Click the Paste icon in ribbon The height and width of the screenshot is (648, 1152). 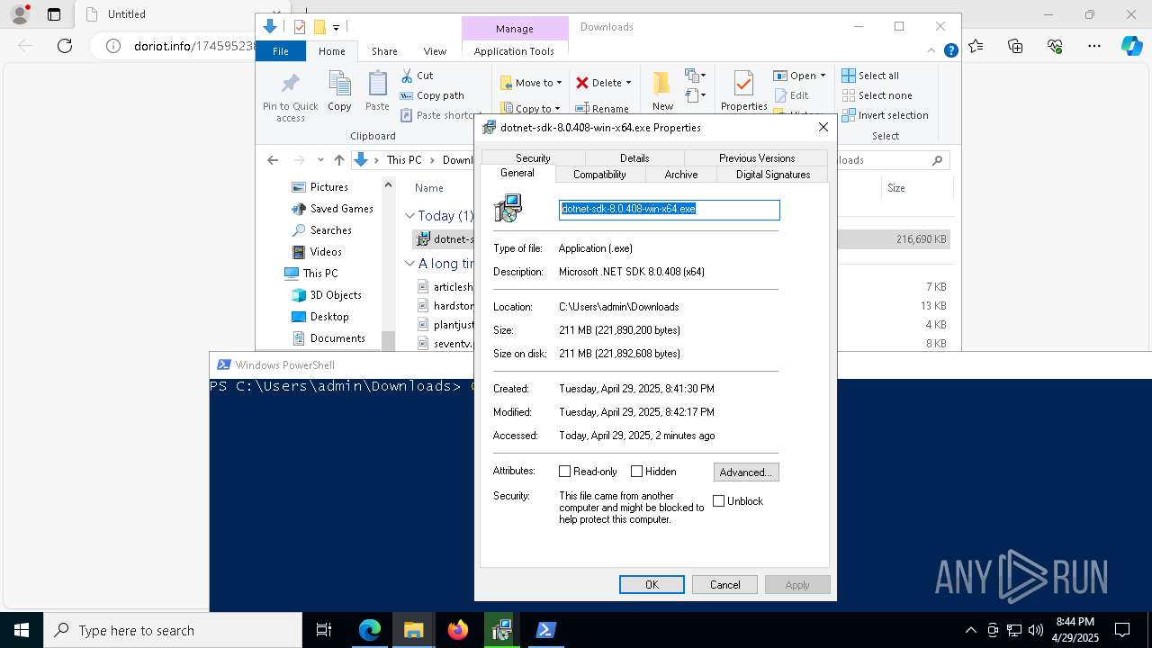pyautogui.click(x=377, y=85)
